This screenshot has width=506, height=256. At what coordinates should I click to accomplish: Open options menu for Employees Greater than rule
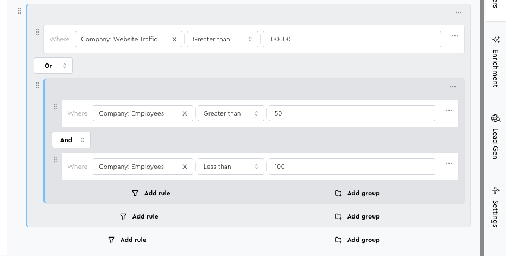[x=449, y=110]
